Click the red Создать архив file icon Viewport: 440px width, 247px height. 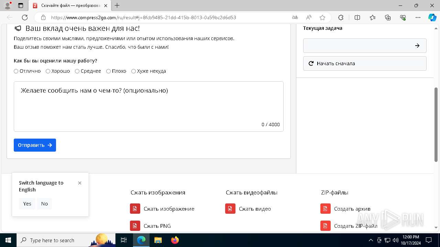coord(326,209)
